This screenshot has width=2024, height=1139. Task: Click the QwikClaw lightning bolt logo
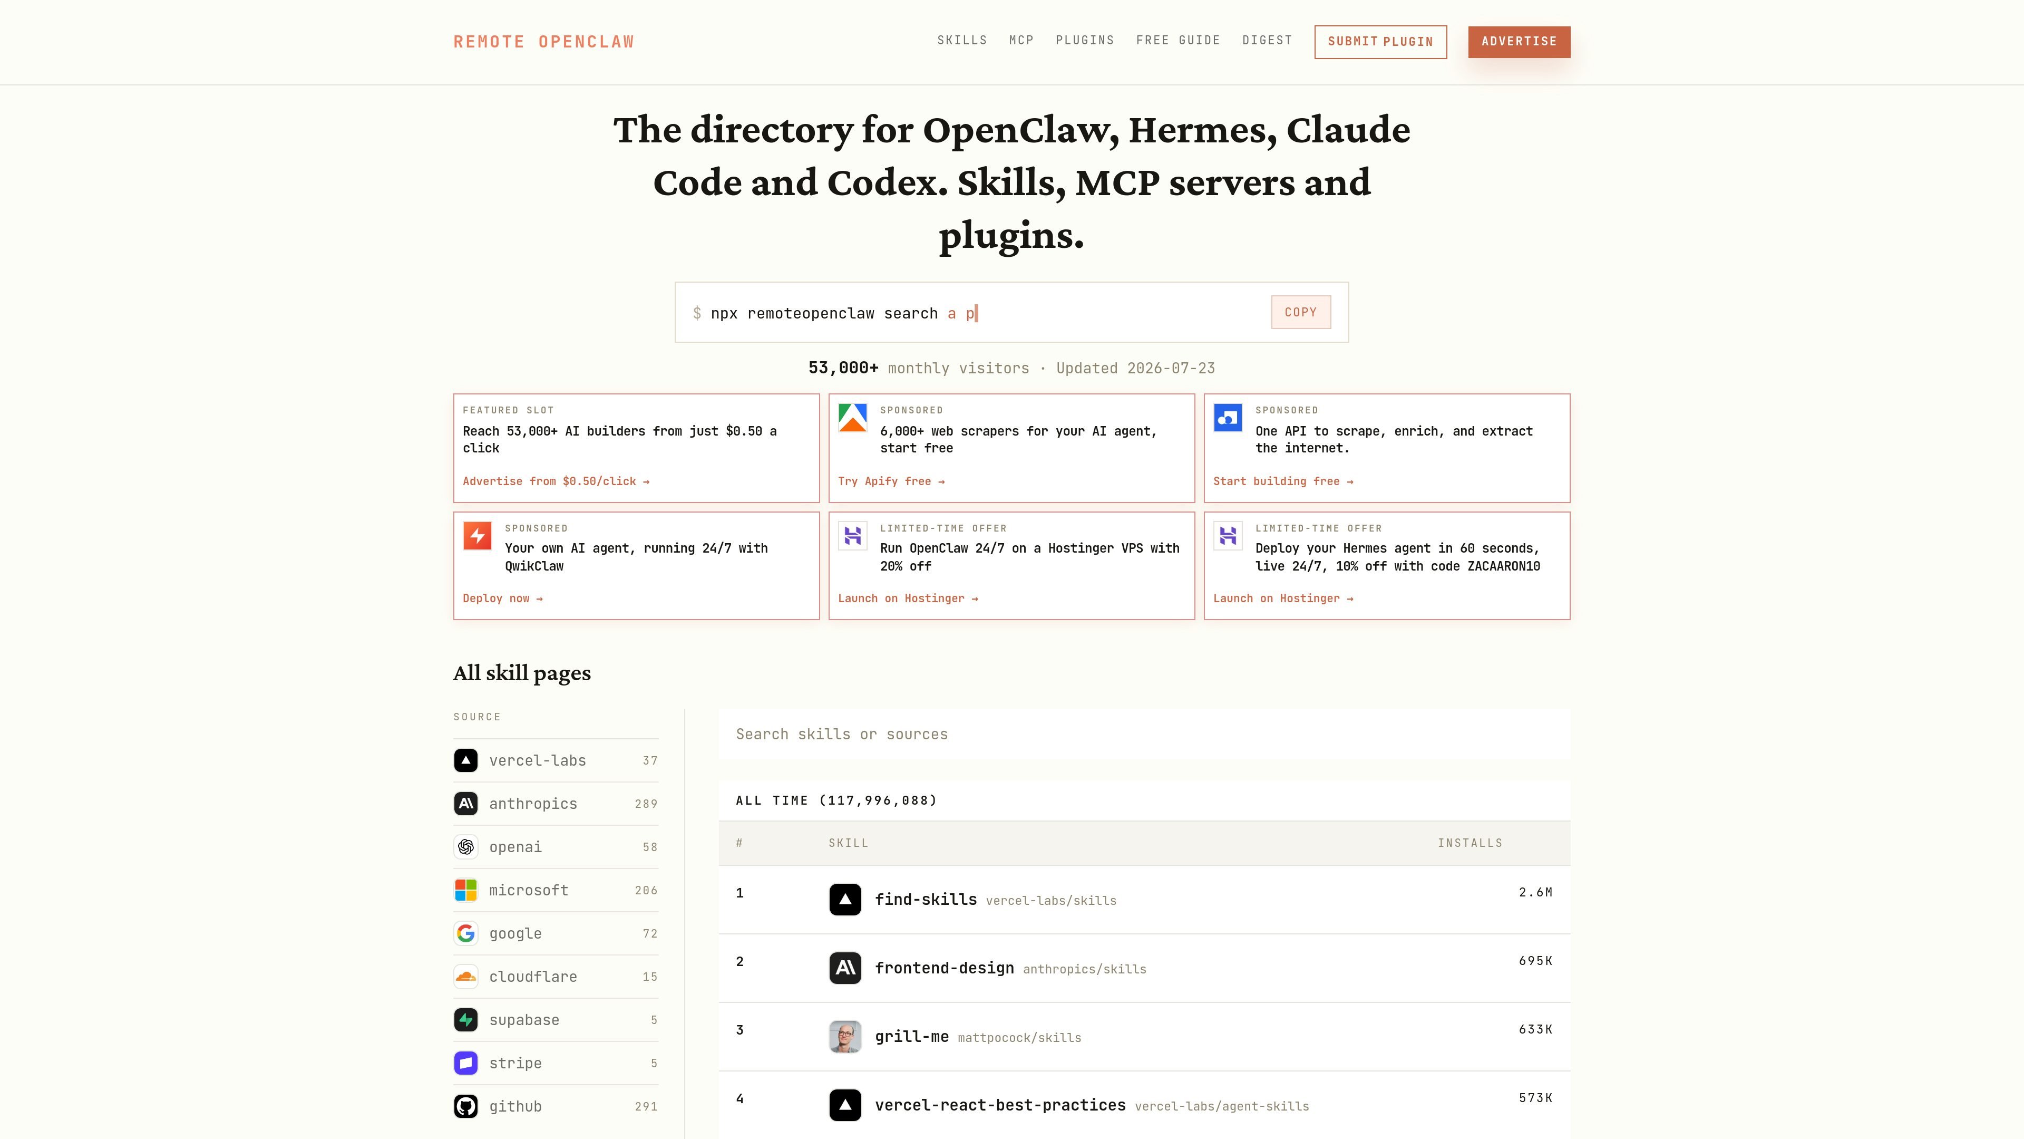pos(478,535)
